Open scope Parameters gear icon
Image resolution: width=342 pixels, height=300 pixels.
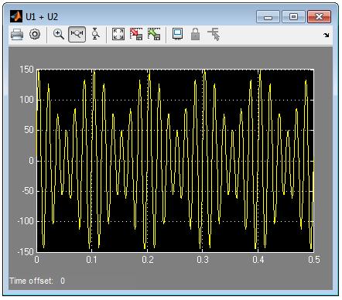[x=35, y=34]
